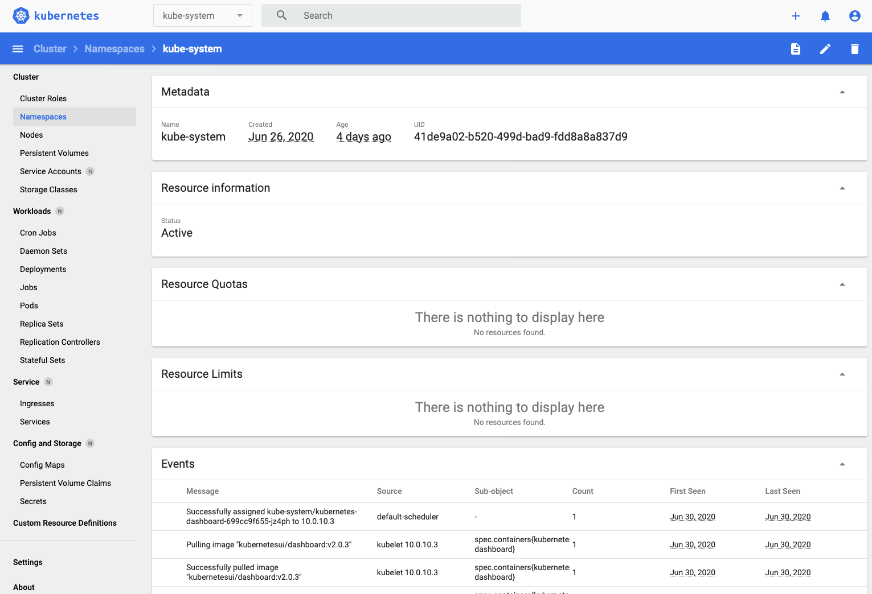Open Settings in sidebar
Viewport: 872px width, 594px height.
coord(28,562)
